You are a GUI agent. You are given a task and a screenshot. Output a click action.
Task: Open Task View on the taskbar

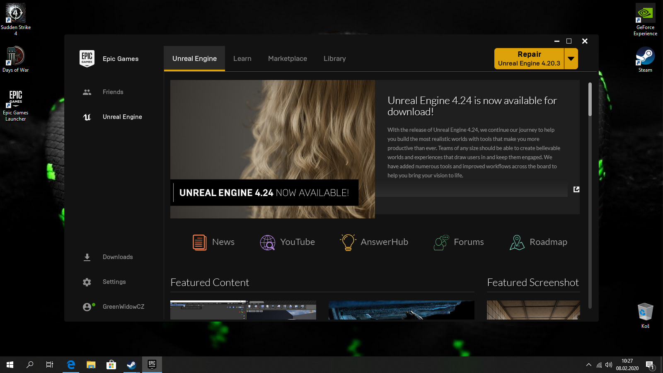50,365
